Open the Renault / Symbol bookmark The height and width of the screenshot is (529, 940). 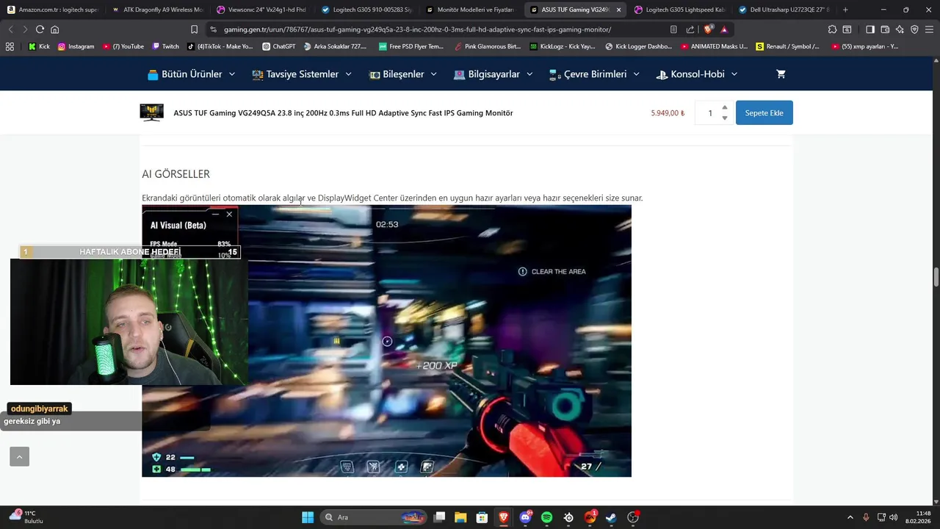click(x=788, y=46)
